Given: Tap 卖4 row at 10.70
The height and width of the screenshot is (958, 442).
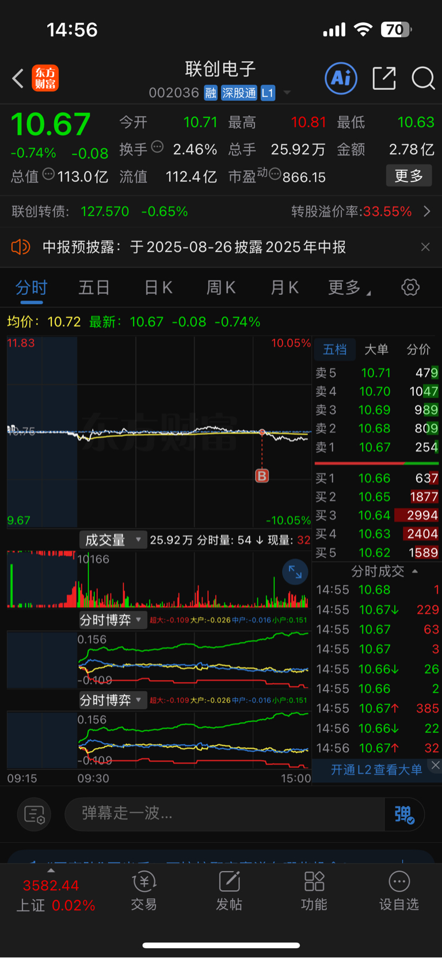Looking at the screenshot, I should click(377, 391).
